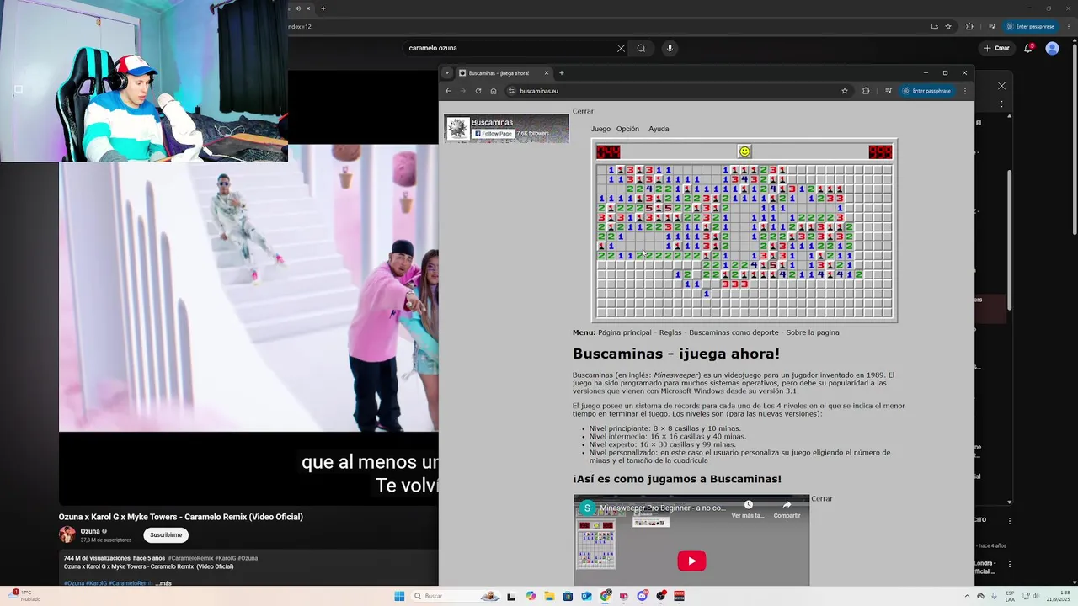Open the Juego menu
Image resolution: width=1078 pixels, height=606 pixels.
tap(600, 129)
